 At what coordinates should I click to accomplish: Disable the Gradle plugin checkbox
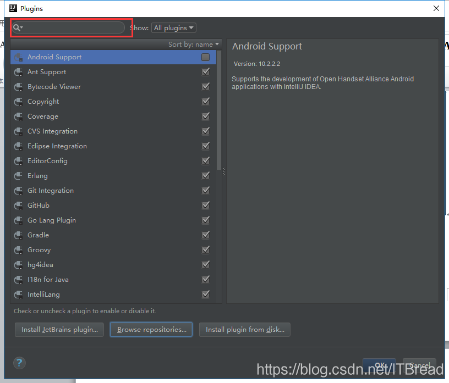pos(206,235)
